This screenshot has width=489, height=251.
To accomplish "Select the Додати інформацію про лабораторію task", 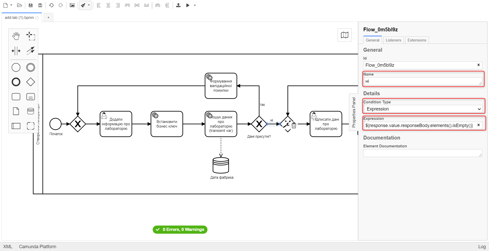I will [116, 124].
